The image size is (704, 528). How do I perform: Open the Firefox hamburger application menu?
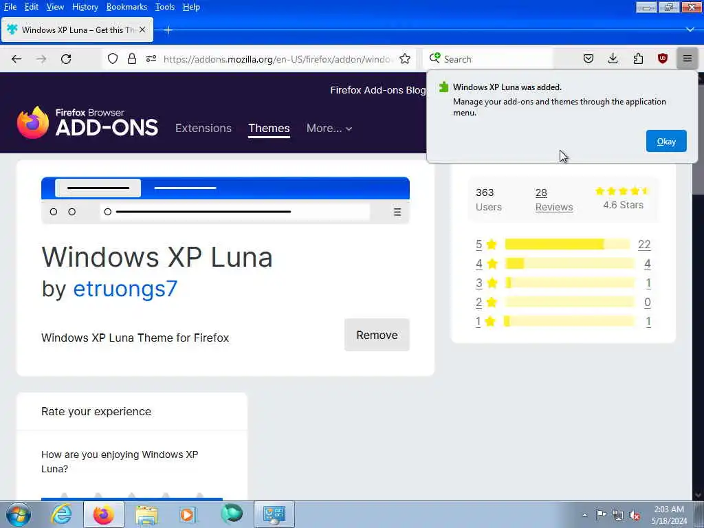[x=687, y=59]
